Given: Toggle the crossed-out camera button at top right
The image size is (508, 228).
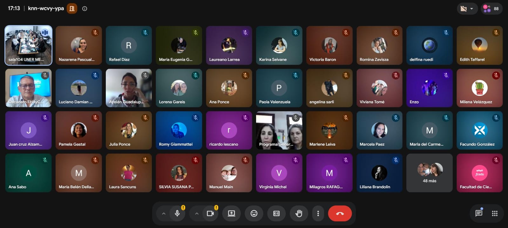Looking at the screenshot, I should tap(464, 9).
